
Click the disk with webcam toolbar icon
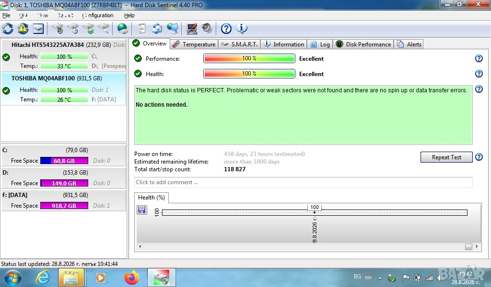tap(58, 29)
